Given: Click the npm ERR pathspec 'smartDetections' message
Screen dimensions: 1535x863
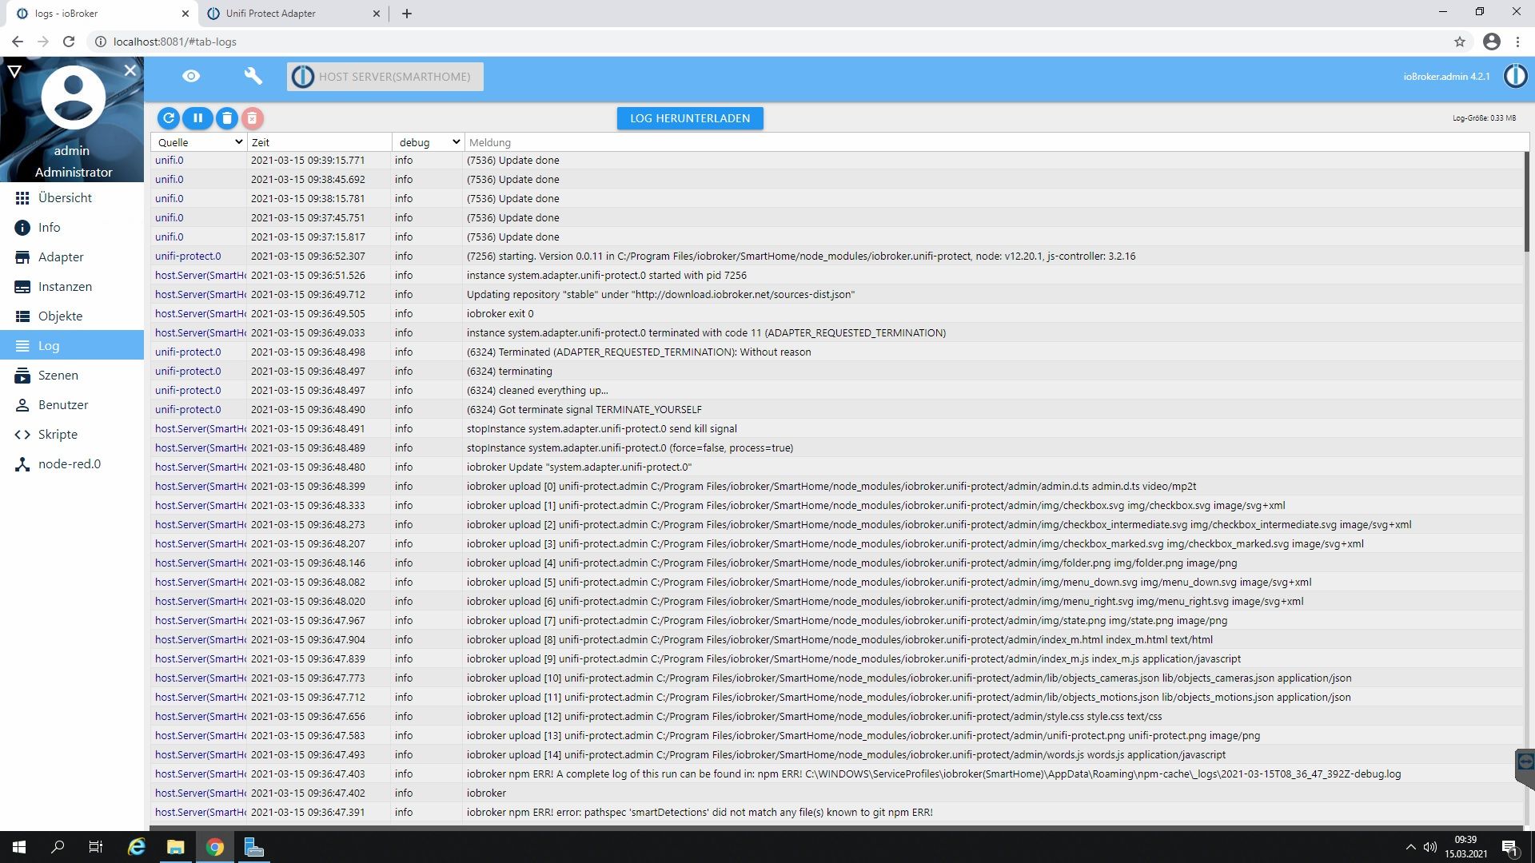Looking at the screenshot, I should 700,812.
